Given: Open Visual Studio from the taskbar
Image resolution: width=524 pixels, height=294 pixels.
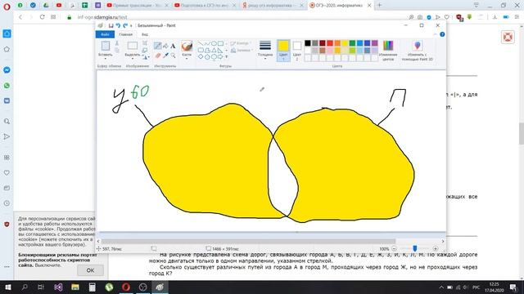Looking at the screenshot, I should 58,287.
